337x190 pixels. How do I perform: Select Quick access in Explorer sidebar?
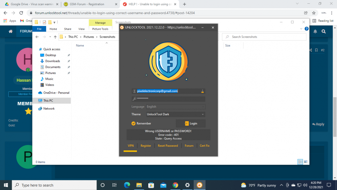pos(51,49)
